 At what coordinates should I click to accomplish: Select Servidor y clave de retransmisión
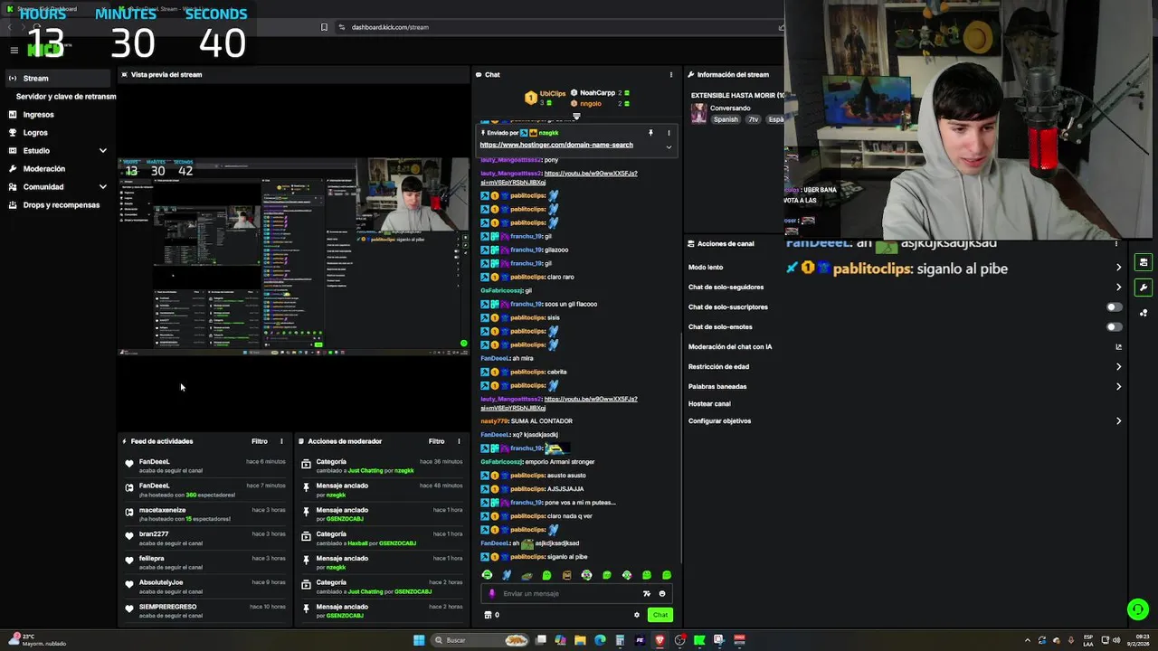[65, 97]
